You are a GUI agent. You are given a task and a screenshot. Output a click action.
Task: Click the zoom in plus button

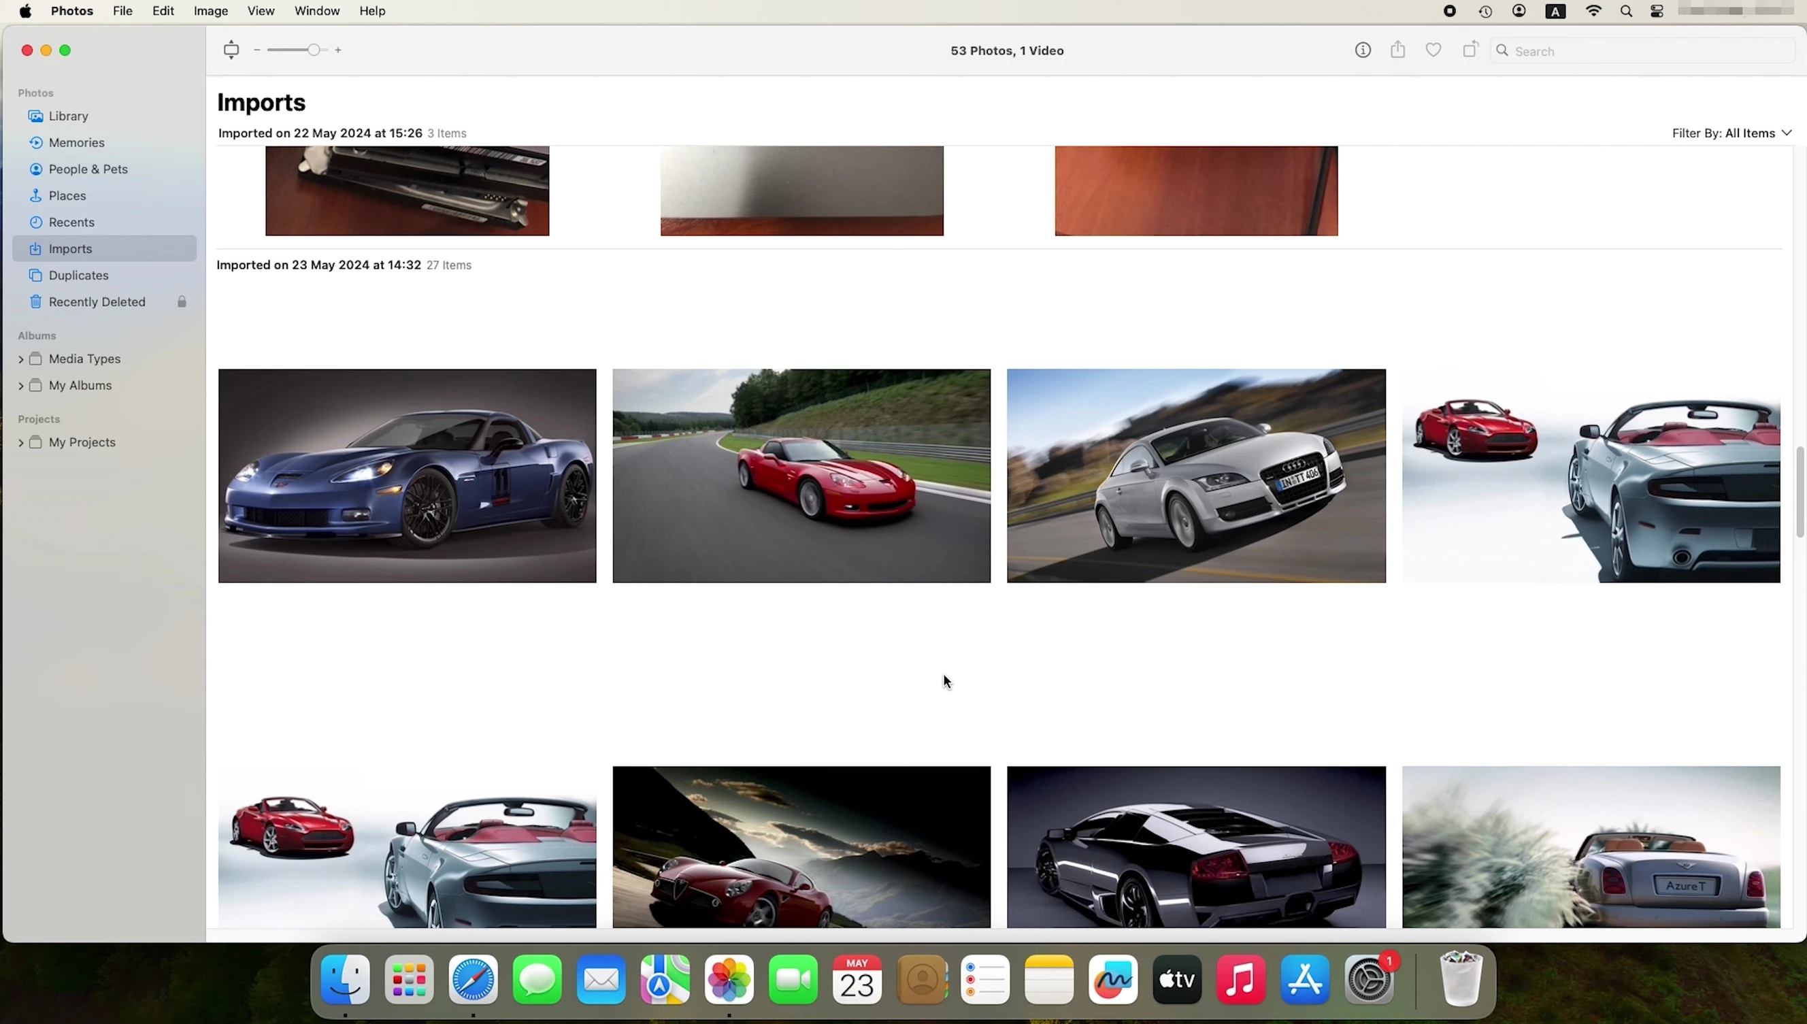[x=338, y=50]
